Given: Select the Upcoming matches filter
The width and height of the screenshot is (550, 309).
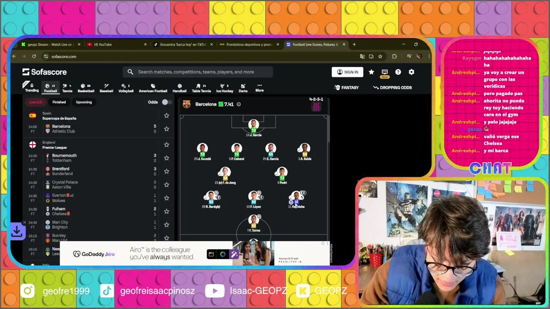Looking at the screenshot, I should tap(84, 102).
